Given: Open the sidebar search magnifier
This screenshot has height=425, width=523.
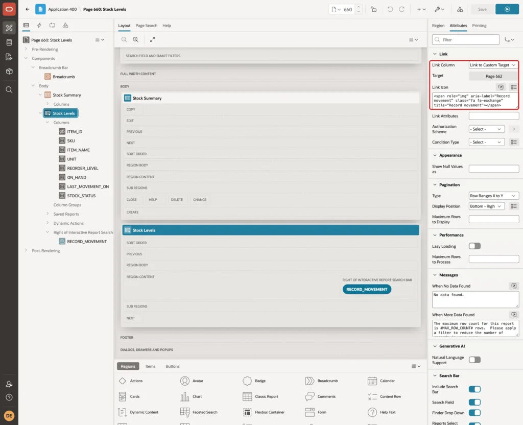Looking at the screenshot, I should pos(9,90).
